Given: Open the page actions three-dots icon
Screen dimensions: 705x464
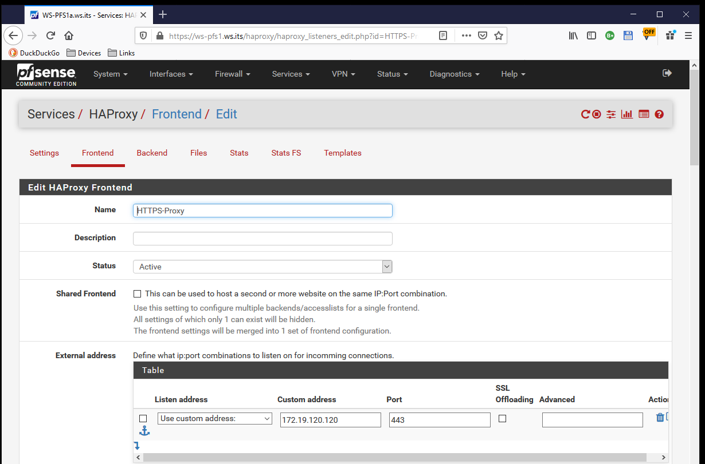Looking at the screenshot, I should pyautogui.click(x=467, y=35).
